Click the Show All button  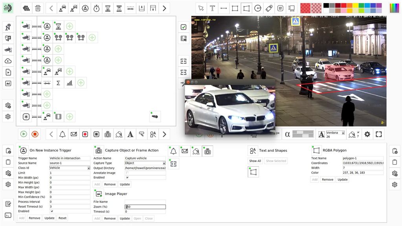pos(255,161)
